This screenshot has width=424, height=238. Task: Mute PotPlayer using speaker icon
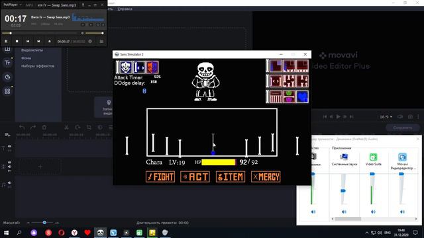82,33
